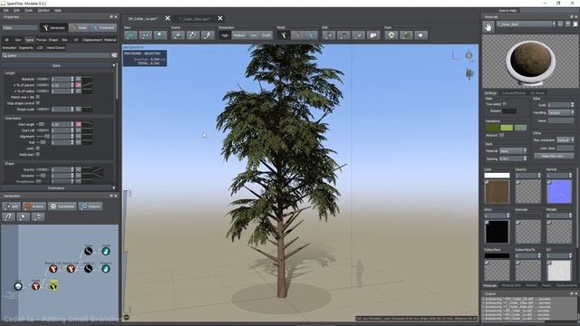Switch to the second Cedar file tab
Image resolution: width=580 pixels, height=326 pixels.
(195, 18)
